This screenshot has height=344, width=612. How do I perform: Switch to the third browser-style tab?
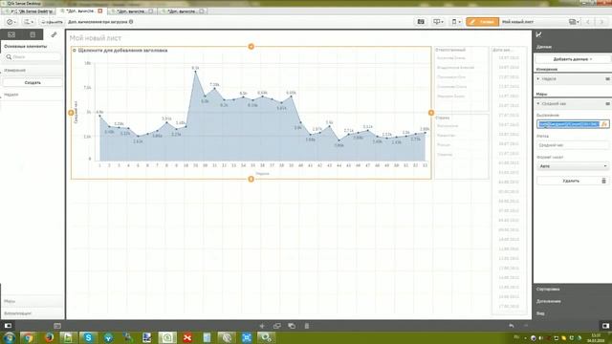(132, 11)
